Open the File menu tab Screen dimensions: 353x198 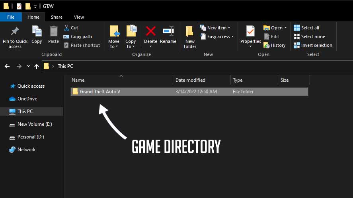(11, 17)
